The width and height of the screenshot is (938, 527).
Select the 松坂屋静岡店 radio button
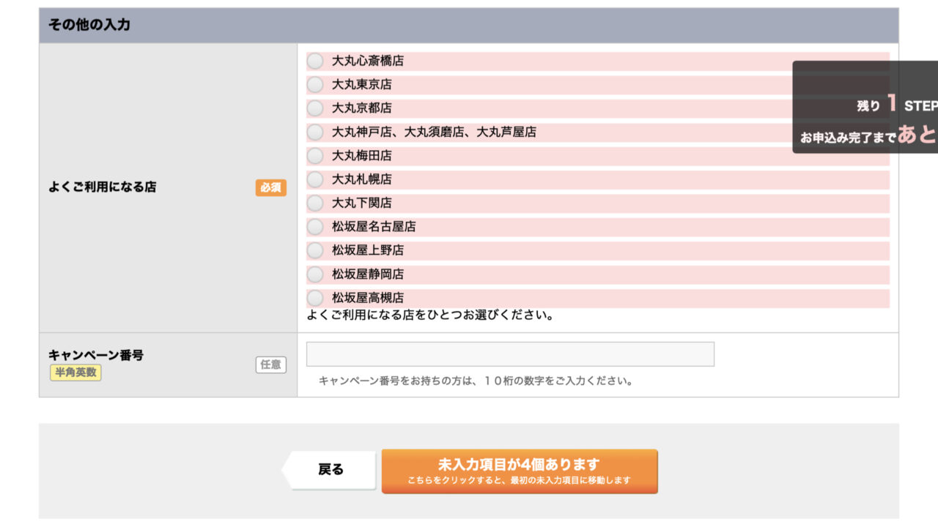(x=315, y=274)
